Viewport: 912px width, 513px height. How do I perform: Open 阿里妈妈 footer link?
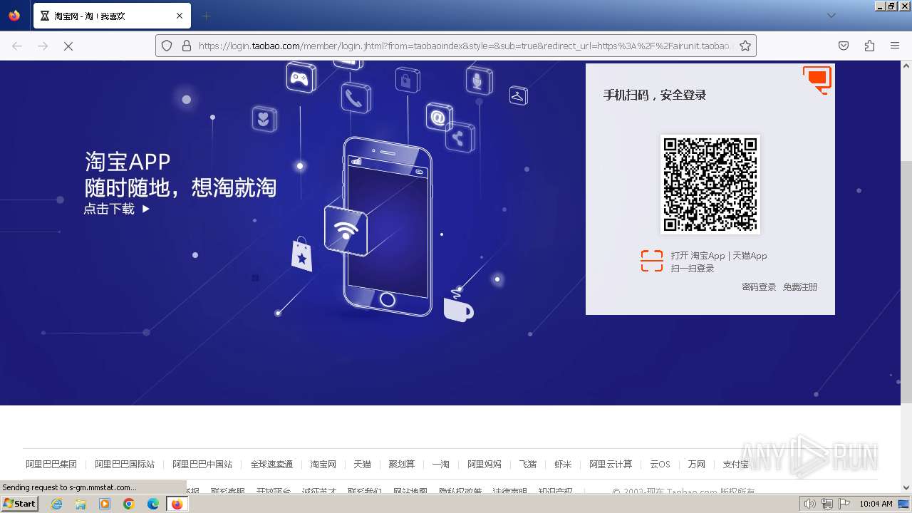point(484,464)
